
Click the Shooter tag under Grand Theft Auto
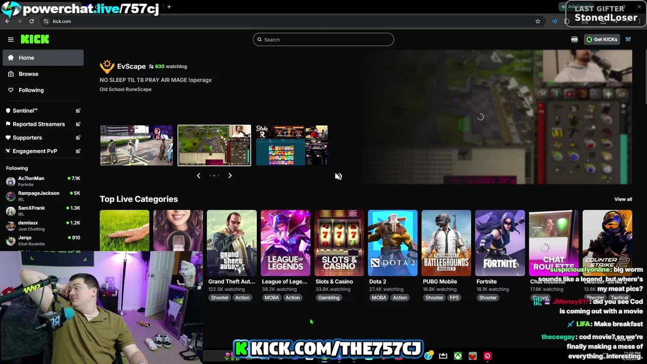coord(220,298)
